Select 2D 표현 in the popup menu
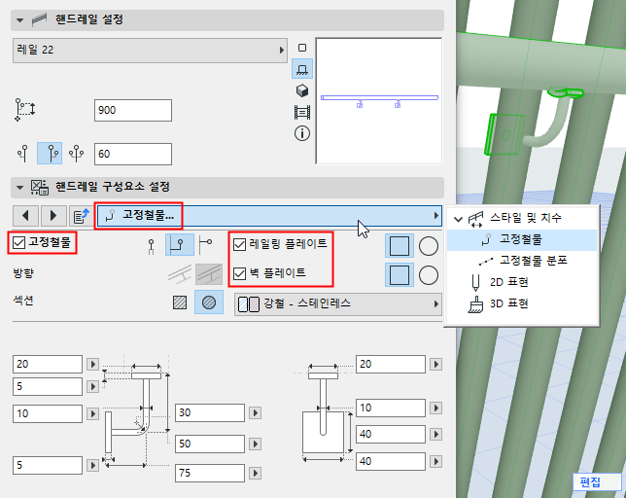 (509, 282)
